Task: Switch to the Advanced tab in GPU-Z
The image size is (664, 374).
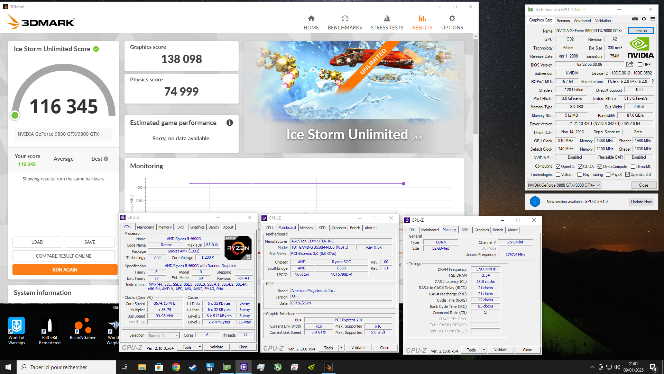Action: coord(582,20)
